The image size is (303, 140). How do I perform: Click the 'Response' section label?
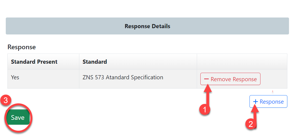[22, 47]
